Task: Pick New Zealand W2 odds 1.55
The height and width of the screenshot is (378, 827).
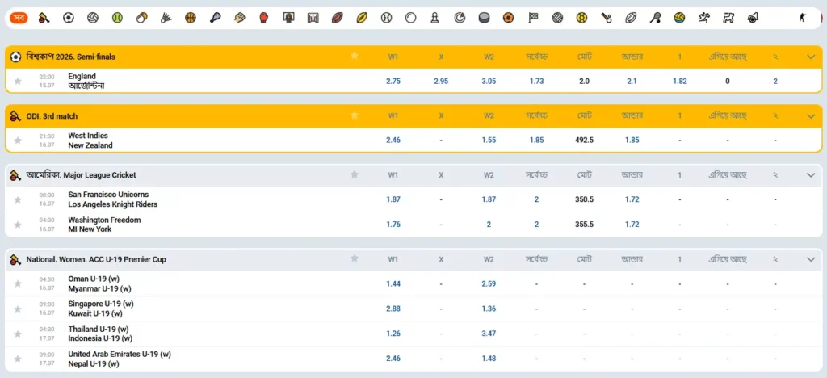Action: pyautogui.click(x=489, y=141)
